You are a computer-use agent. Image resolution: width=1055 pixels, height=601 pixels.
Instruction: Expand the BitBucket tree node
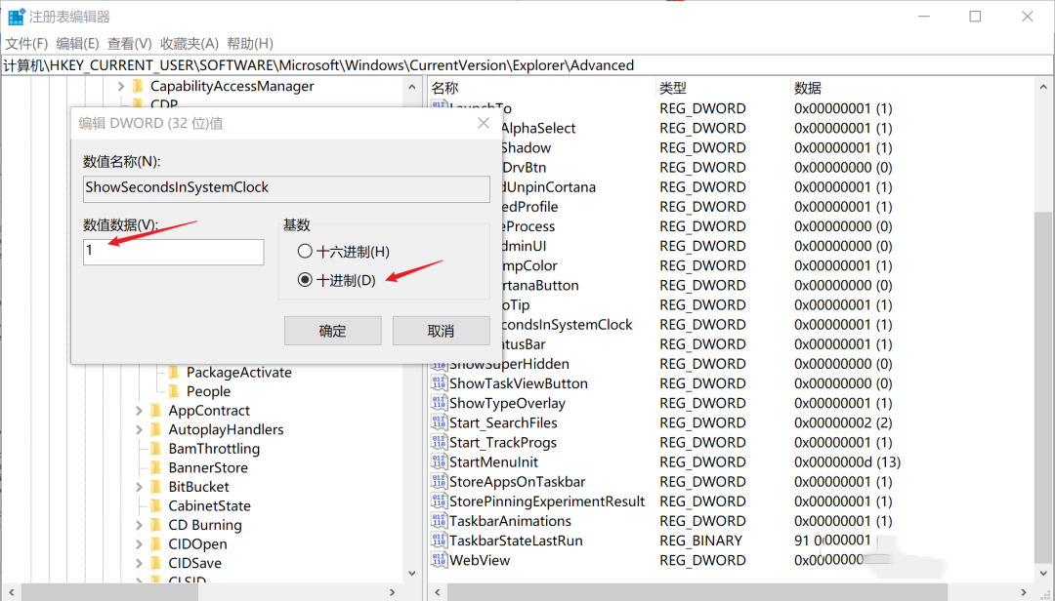(x=139, y=487)
